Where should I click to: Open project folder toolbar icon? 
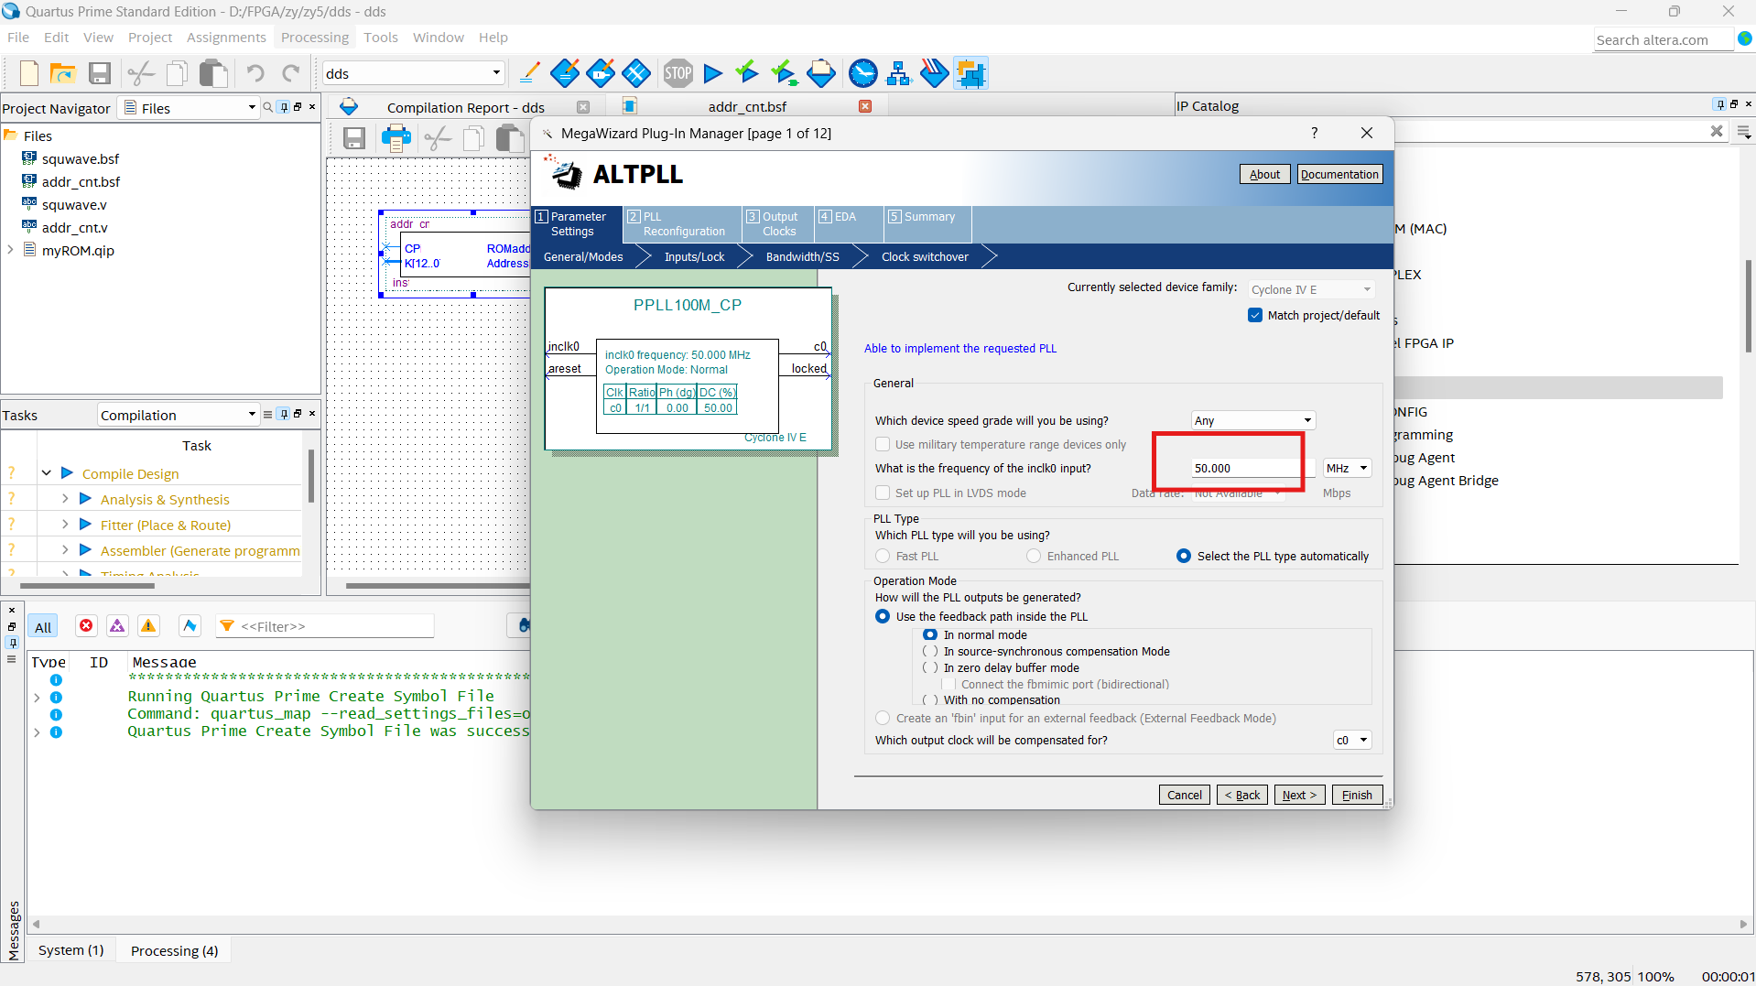(x=63, y=73)
